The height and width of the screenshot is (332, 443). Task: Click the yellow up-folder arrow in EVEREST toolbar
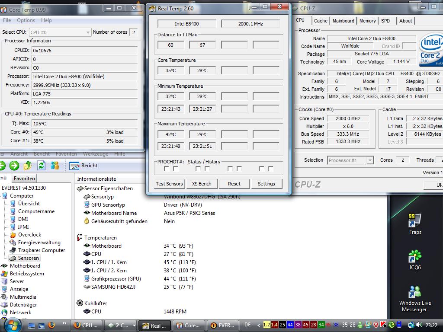(28, 166)
